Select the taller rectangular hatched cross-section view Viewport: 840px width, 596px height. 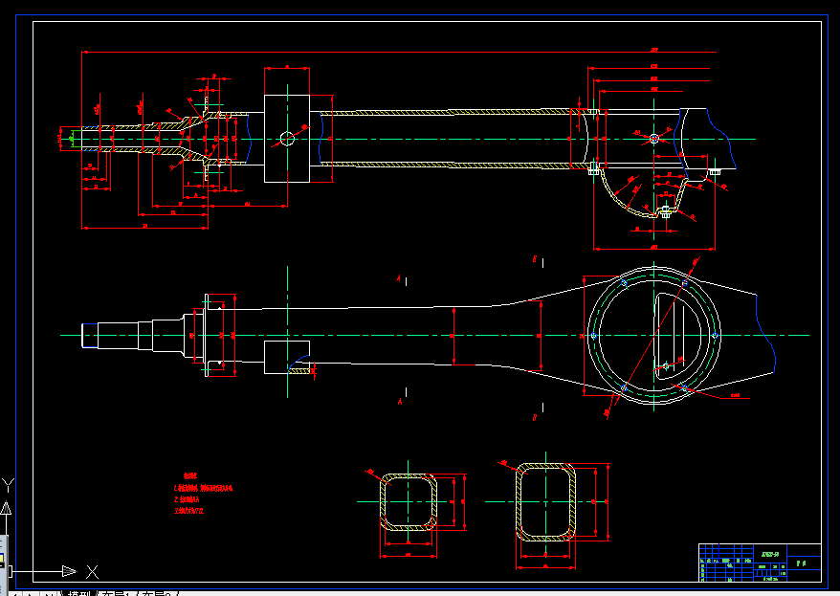pyautogui.click(x=546, y=501)
